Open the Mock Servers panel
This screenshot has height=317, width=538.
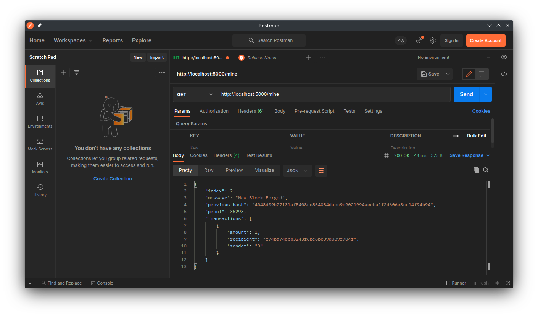click(x=40, y=145)
